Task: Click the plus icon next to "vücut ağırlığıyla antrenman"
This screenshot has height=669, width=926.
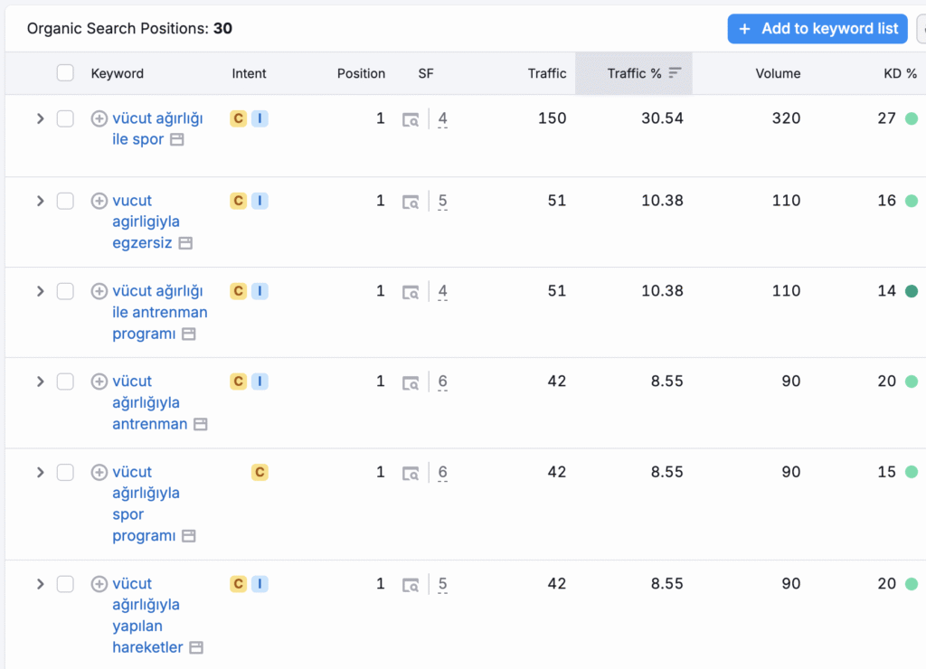Action: tap(99, 381)
